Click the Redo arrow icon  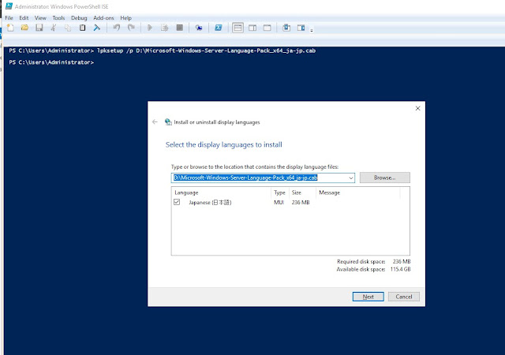(x=131, y=28)
